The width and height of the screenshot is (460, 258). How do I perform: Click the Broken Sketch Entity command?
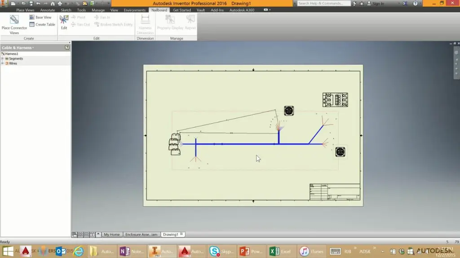(x=113, y=25)
